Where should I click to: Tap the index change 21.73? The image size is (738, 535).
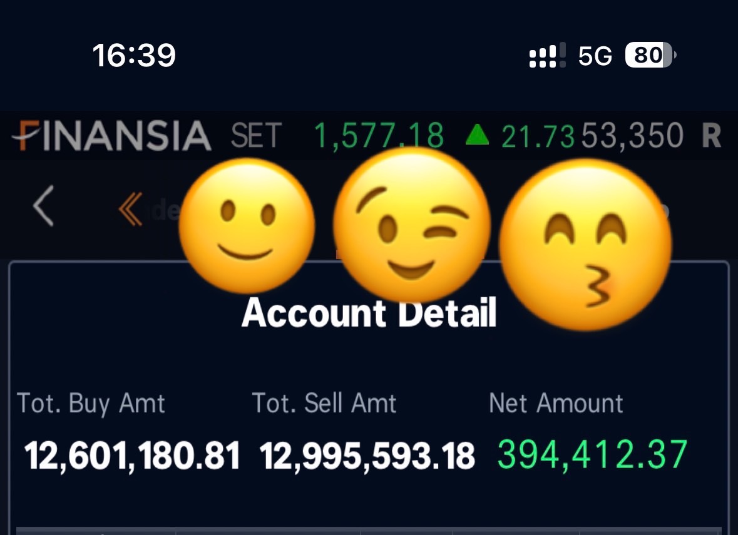(538, 137)
